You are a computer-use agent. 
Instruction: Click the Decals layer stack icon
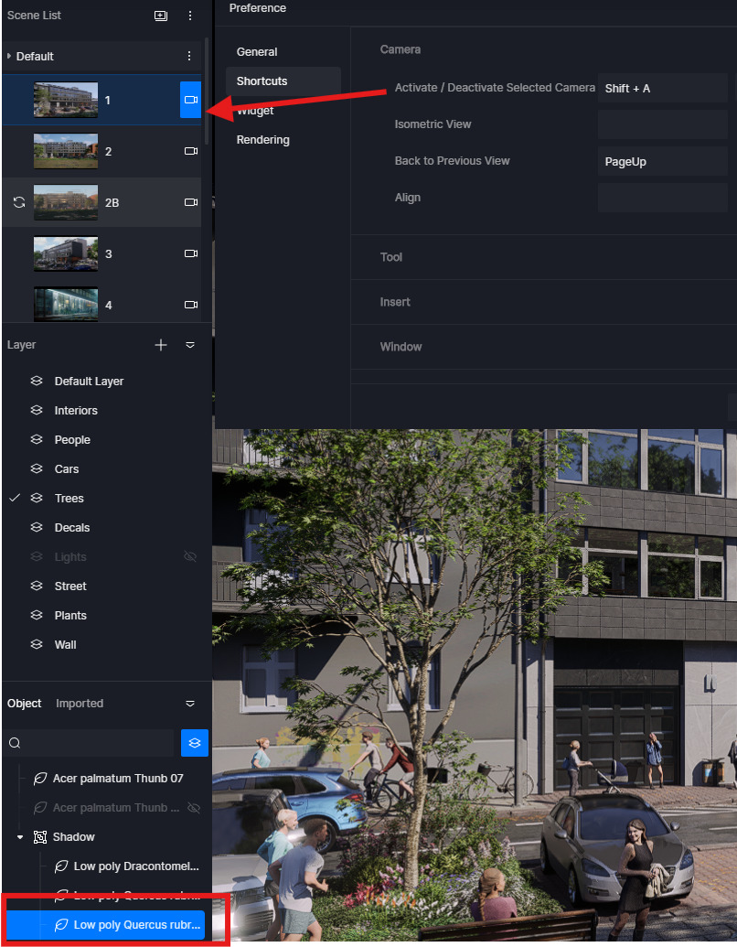point(37,527)
